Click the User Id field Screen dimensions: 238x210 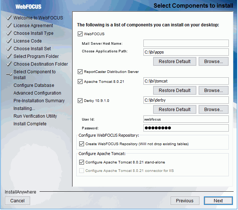tap(186, 119)
